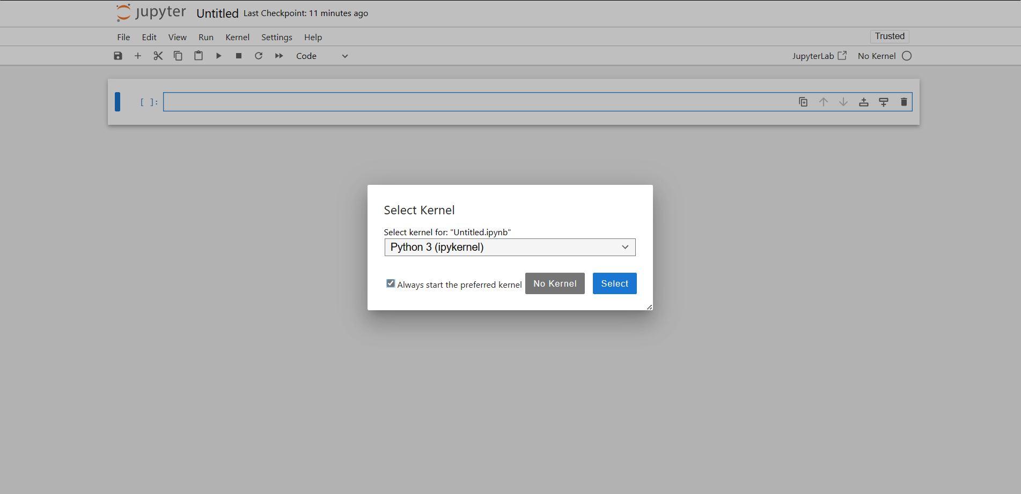The height and width of the screenshot is (494, 1021).
Task: Run the cell with the play icon
Action: (x=218, y=56)
